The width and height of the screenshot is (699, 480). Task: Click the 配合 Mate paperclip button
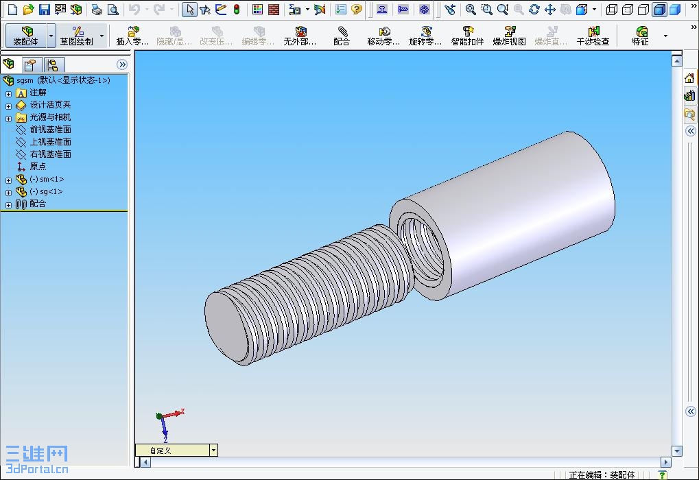[x=342, y=36]
